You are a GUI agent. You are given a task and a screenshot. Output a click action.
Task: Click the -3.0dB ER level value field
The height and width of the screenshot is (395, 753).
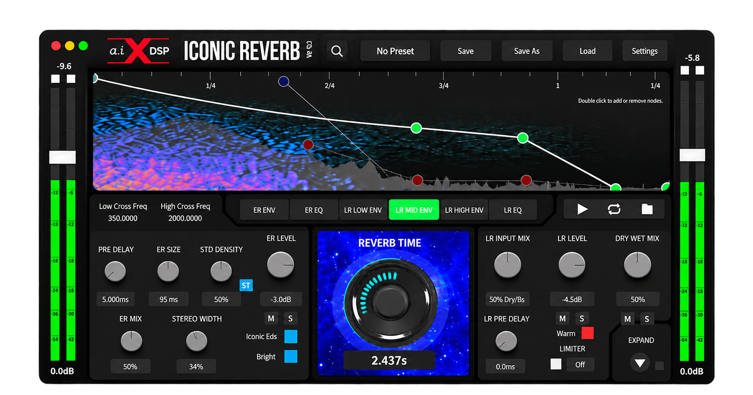pos(281,299)
